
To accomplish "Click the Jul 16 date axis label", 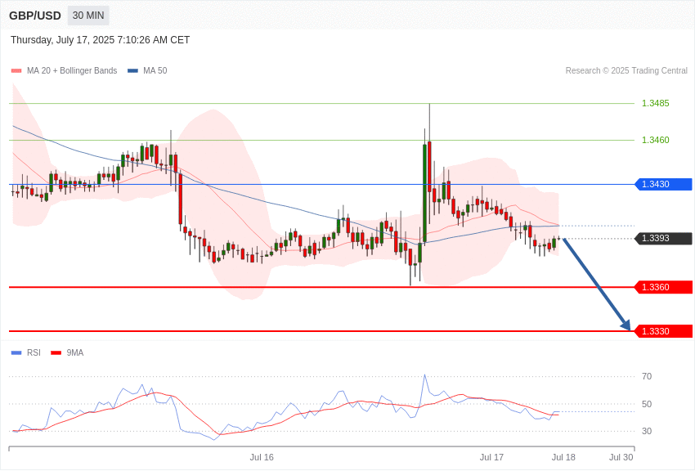I will click(x=262, y=457).
